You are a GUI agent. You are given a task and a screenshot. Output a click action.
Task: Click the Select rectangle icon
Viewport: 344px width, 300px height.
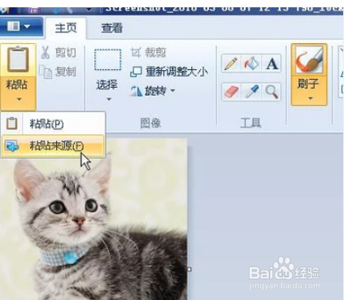coord(107,60)
